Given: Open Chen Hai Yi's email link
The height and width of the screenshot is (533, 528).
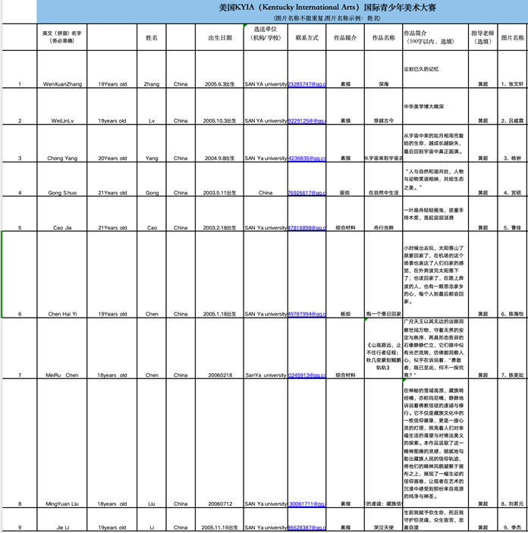Looking at the screenshot, I should coord(306,313).
